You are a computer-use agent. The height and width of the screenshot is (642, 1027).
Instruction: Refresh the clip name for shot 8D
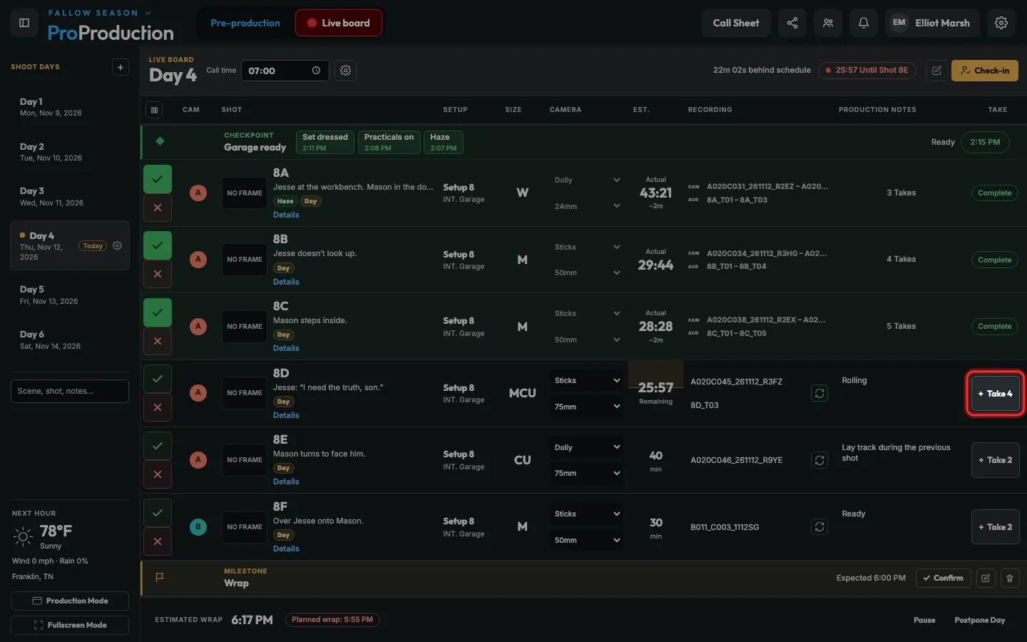point(819,393)
